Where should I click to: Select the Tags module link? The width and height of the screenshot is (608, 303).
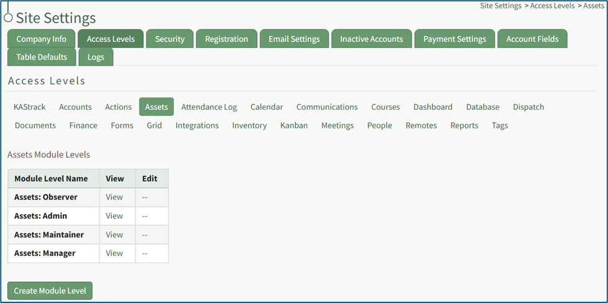(x=499, y=125)
